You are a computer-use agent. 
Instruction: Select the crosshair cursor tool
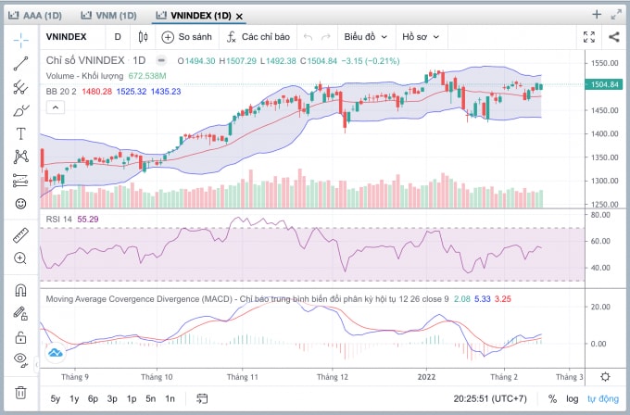coord(21,40)
